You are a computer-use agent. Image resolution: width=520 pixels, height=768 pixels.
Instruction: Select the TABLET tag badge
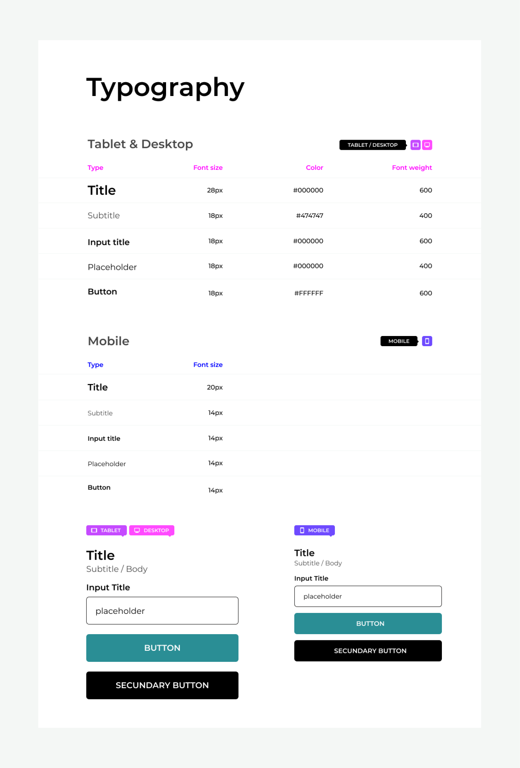coord(106,530)
